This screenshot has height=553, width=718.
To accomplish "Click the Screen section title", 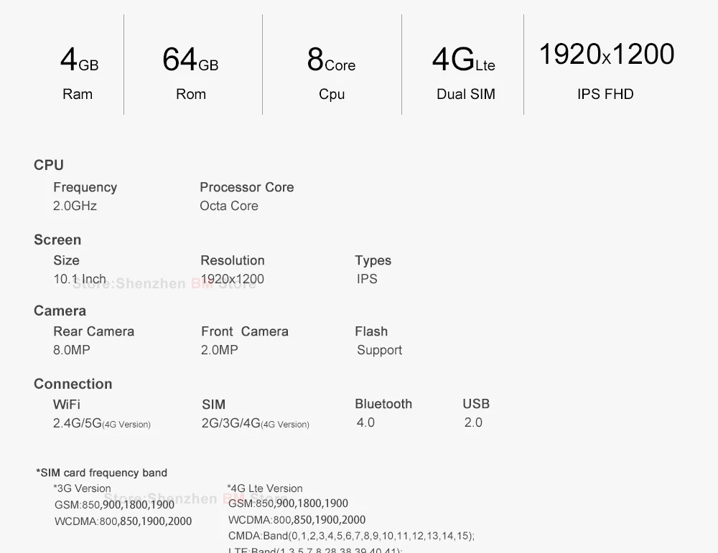I will coord(57,240).
